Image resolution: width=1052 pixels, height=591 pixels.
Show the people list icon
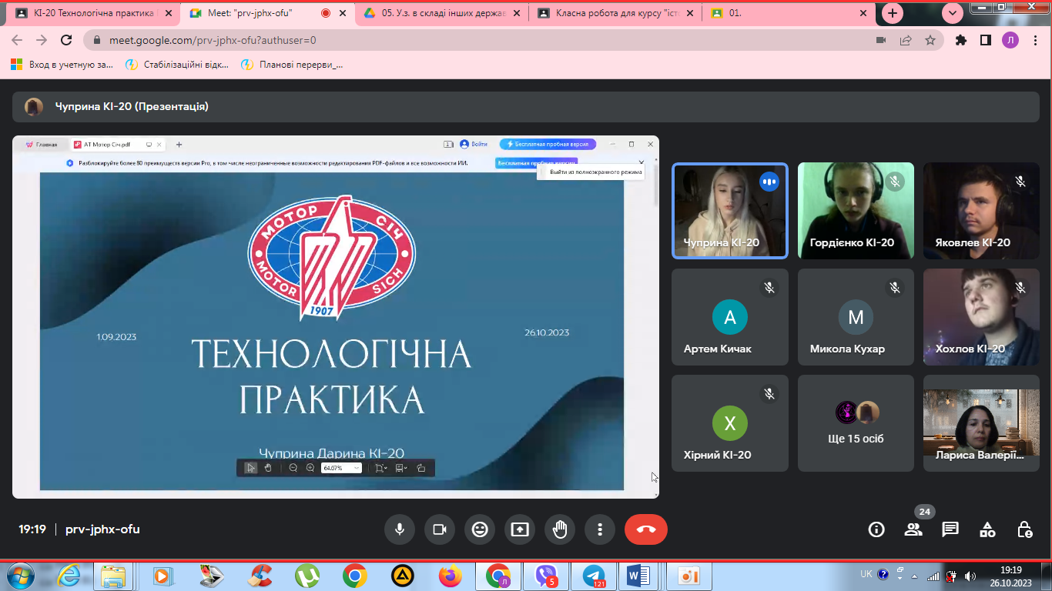[913, 529]
